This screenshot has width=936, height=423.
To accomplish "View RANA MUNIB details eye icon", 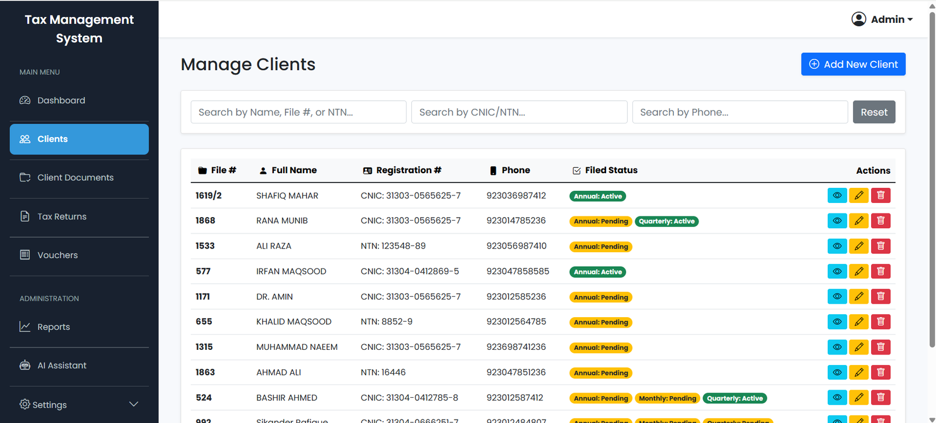I will [837, 221].
